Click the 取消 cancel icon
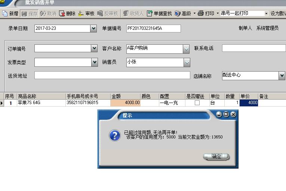The width and height of the screenshot is (286, 191). pos(43,13)
